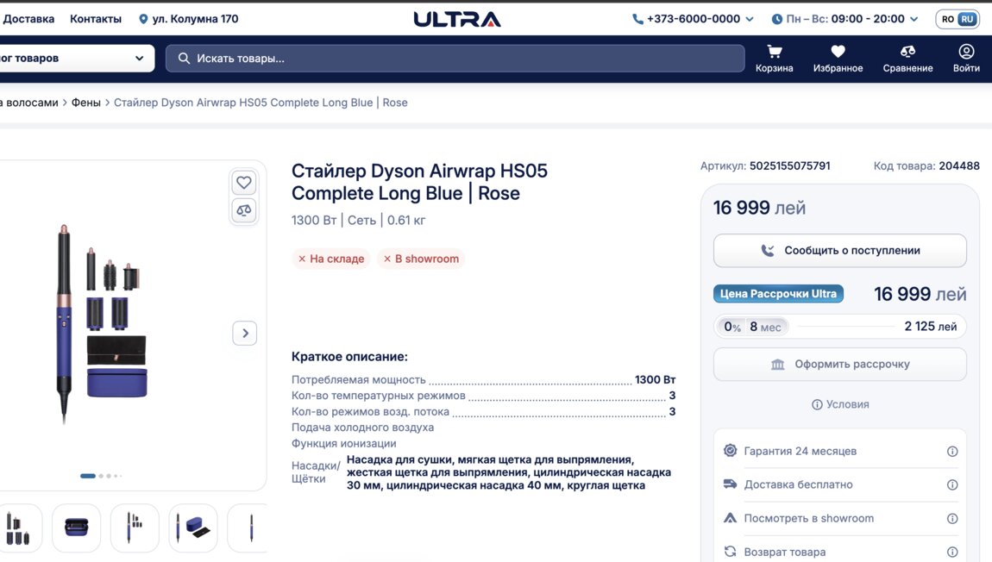Click Сообщить о поступлении button
The height and width of the screenshot is (562, 992).
(x=839, y=251)
